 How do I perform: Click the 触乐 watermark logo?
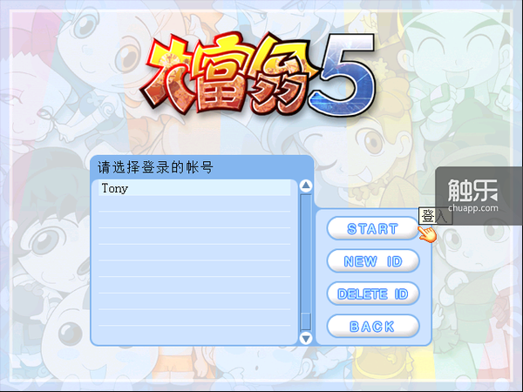point(472,190)
